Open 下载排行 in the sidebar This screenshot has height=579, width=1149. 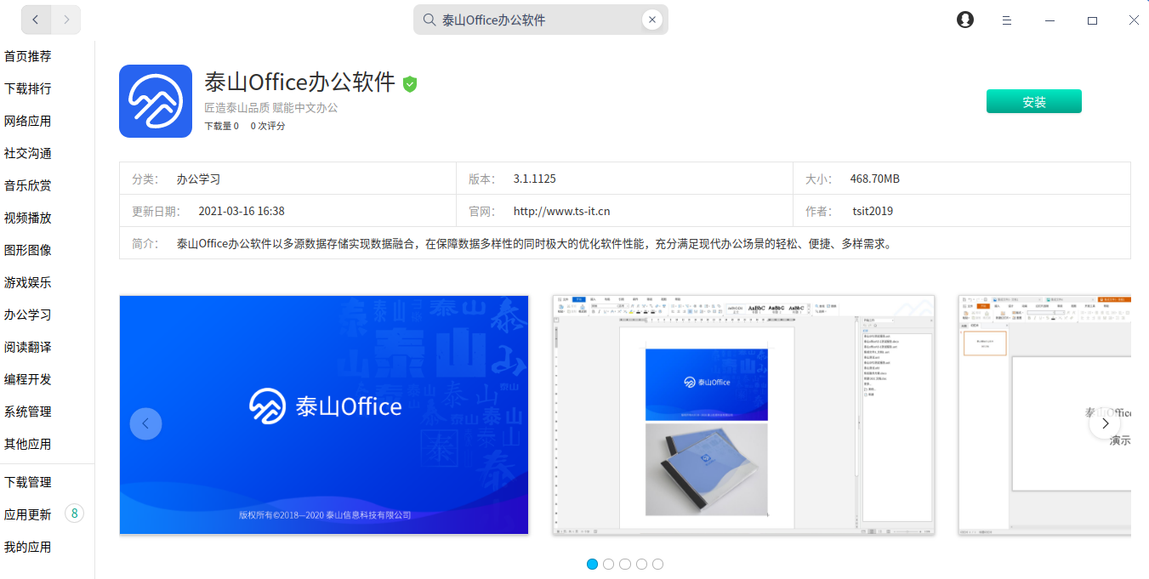[28, 88]
